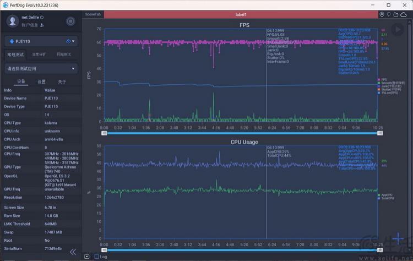Click the round button beside account name
Viewport: 413px width, 261px height.
(70, 21)
